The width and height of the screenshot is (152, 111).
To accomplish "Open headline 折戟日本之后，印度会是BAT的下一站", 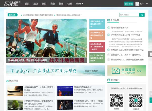I will 127,50.
